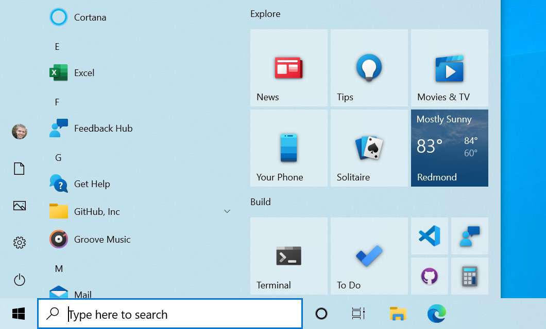
Task: Jump via the letter M header
Action: point(59,269)
